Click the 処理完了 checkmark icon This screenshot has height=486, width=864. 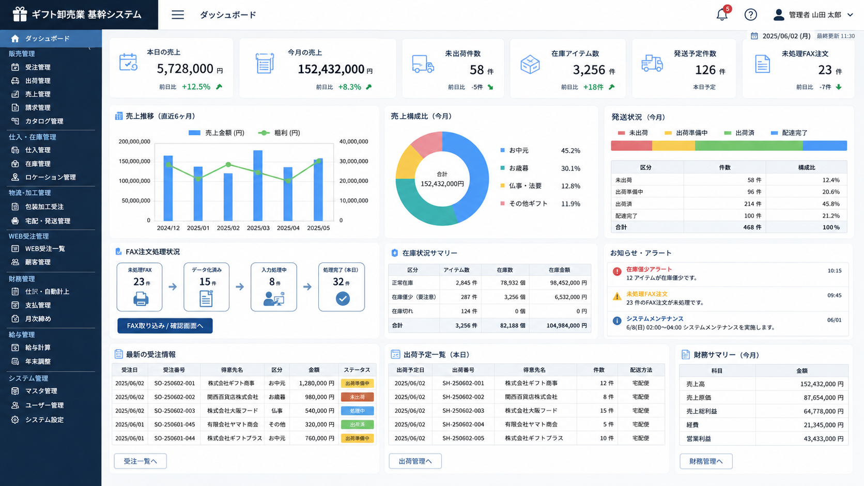coord(343,299)
